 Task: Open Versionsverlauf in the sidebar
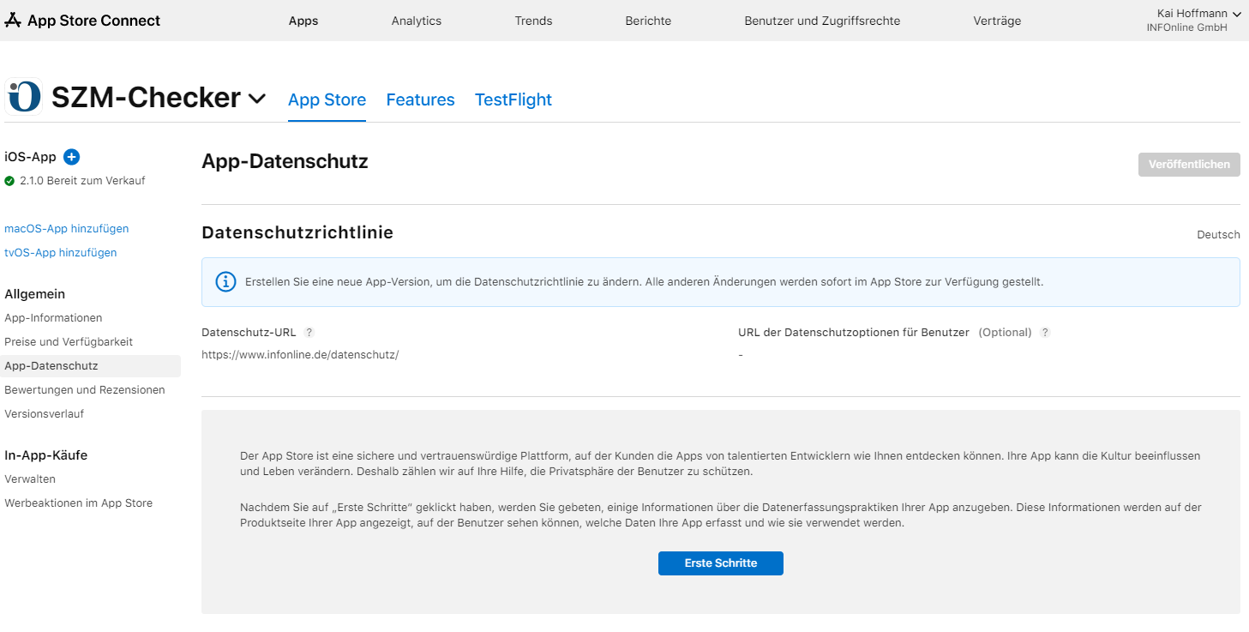coord(45,414)
